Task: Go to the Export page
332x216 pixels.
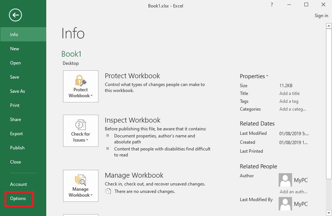Action: point(16,134)
